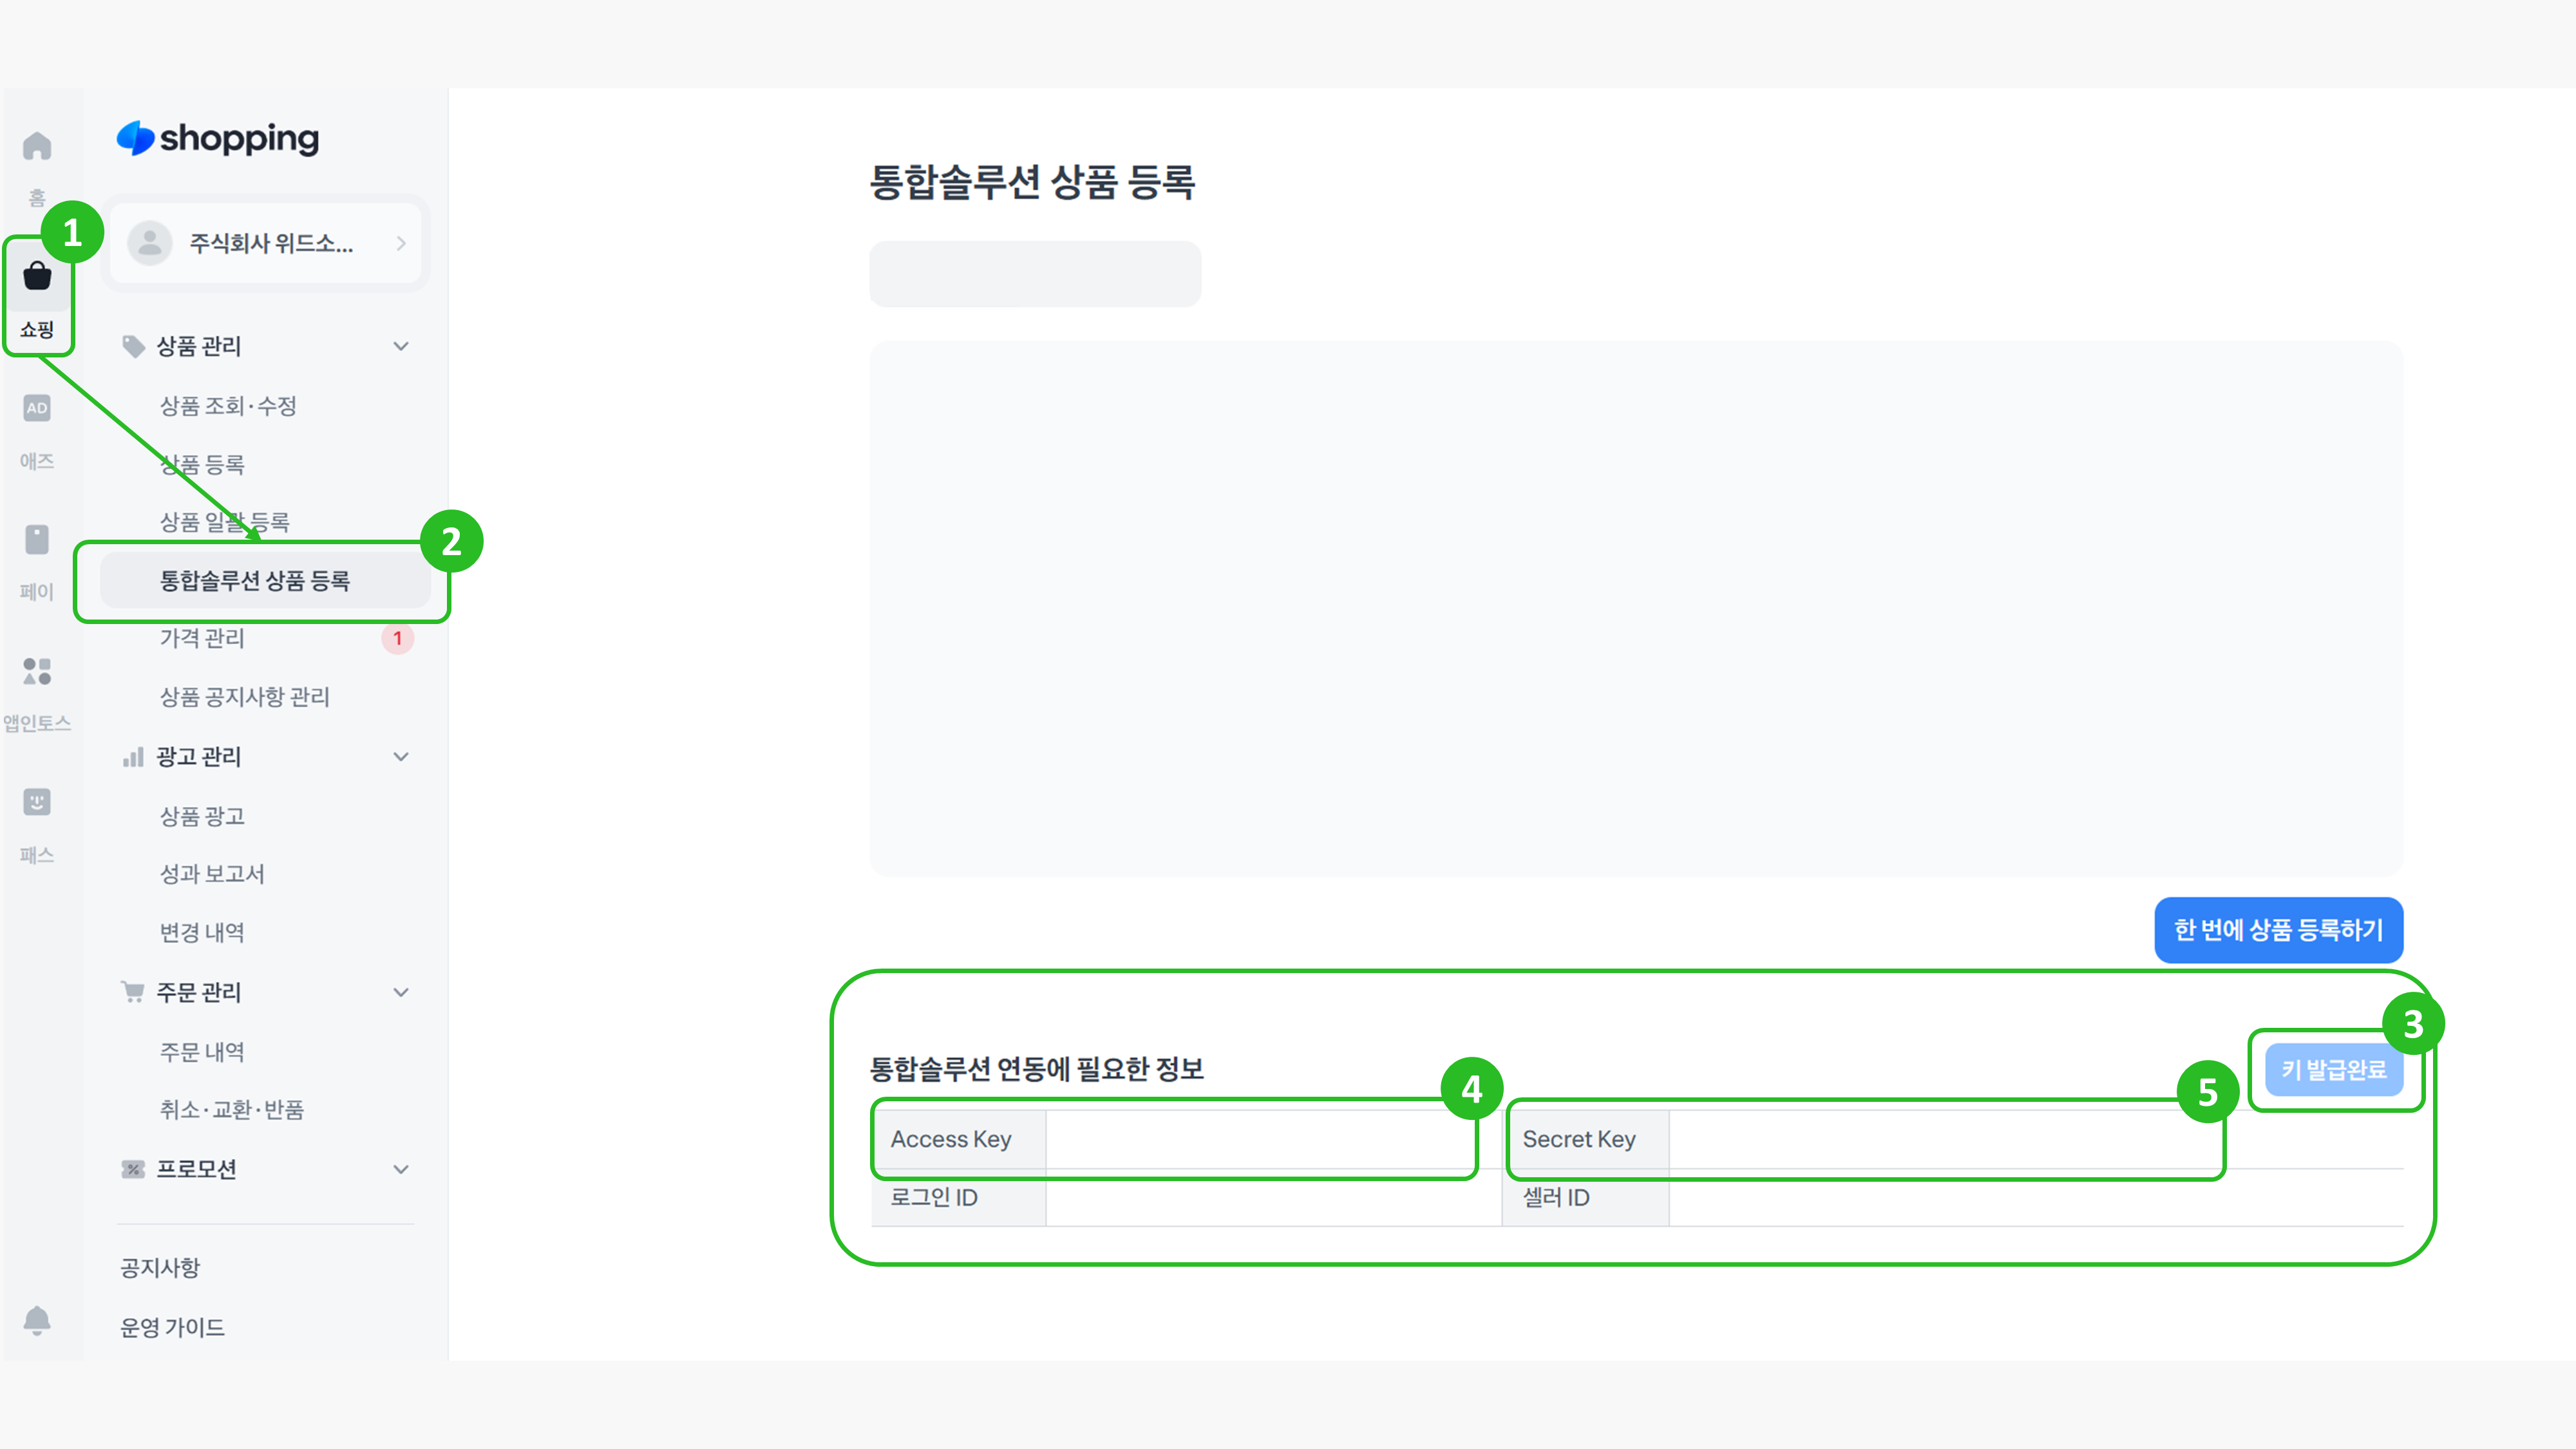Open the 운영 가이드 link
The width and height of the screenshot is (2576, 1449).
[172, 1327]
